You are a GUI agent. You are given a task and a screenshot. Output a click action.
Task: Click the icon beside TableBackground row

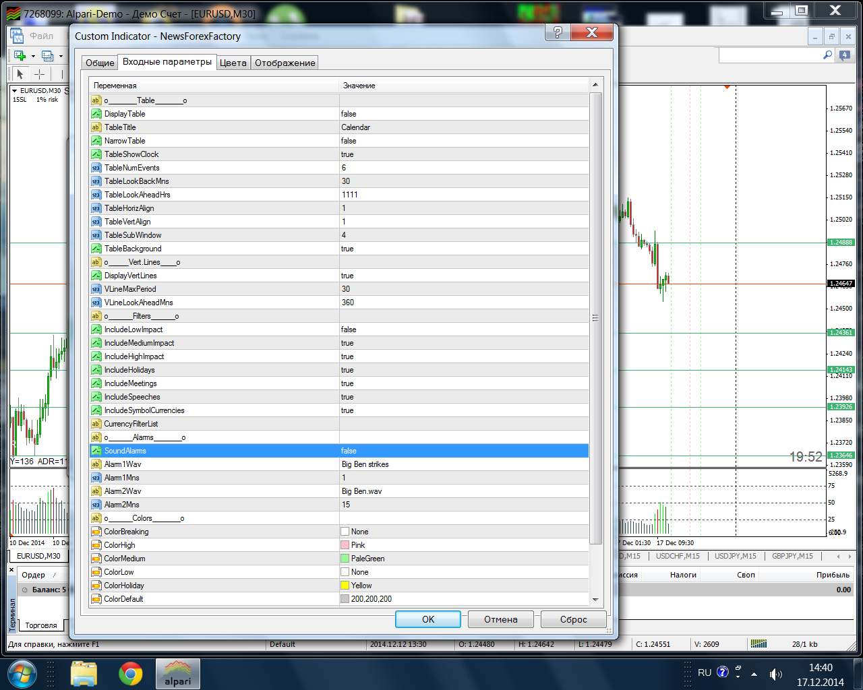point(96,249)
